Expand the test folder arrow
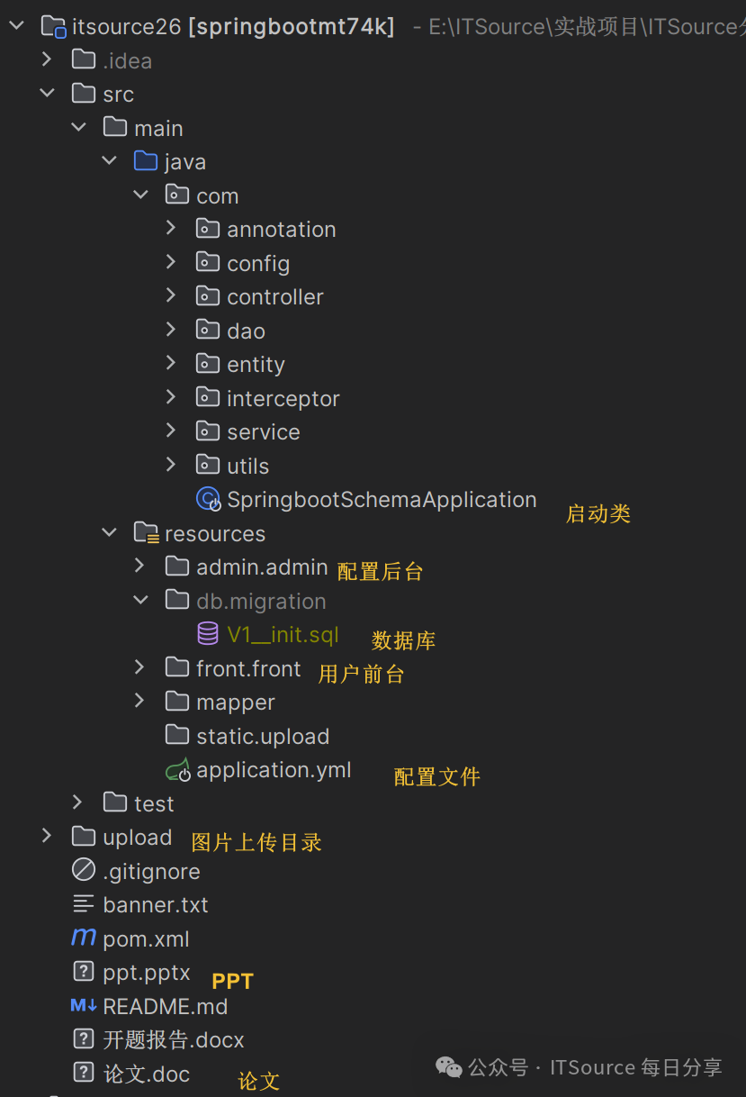This screenshot has height=1097, width=746. pos(77,802)
